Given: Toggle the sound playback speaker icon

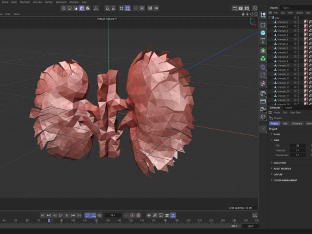Looking at the screenshot, I should [x=99, y=215].
